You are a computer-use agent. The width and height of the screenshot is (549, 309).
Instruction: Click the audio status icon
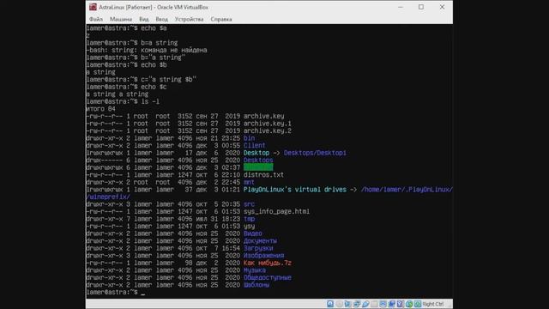347,304
